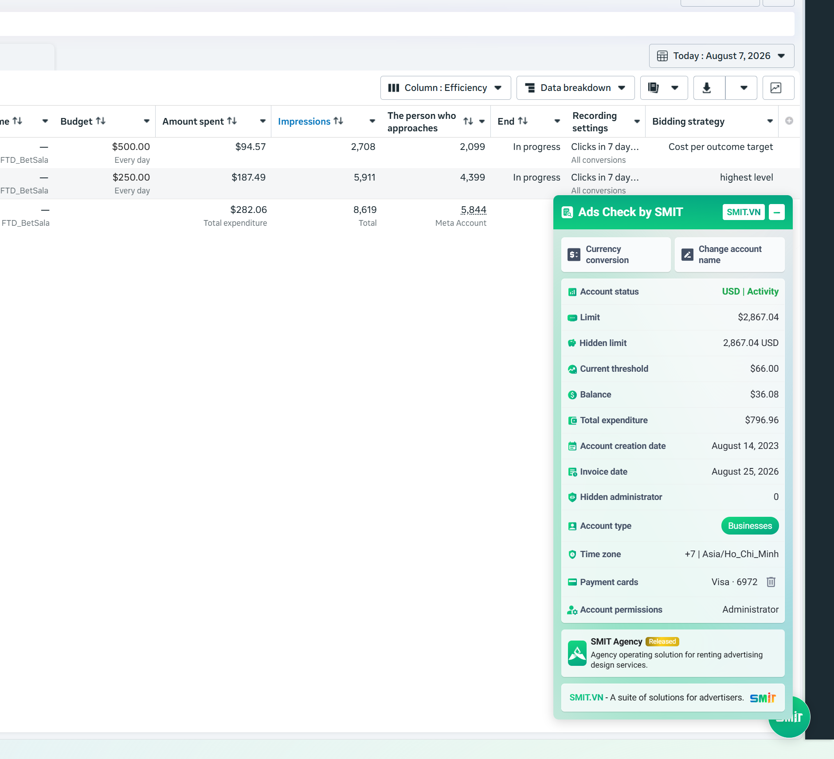
Task: Click the Hidden limit value 2,867.04 USD
Action: tap(751, 343)
